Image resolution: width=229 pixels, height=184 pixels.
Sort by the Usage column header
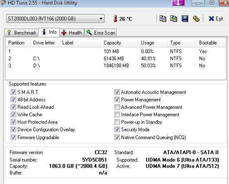(153, 43)
